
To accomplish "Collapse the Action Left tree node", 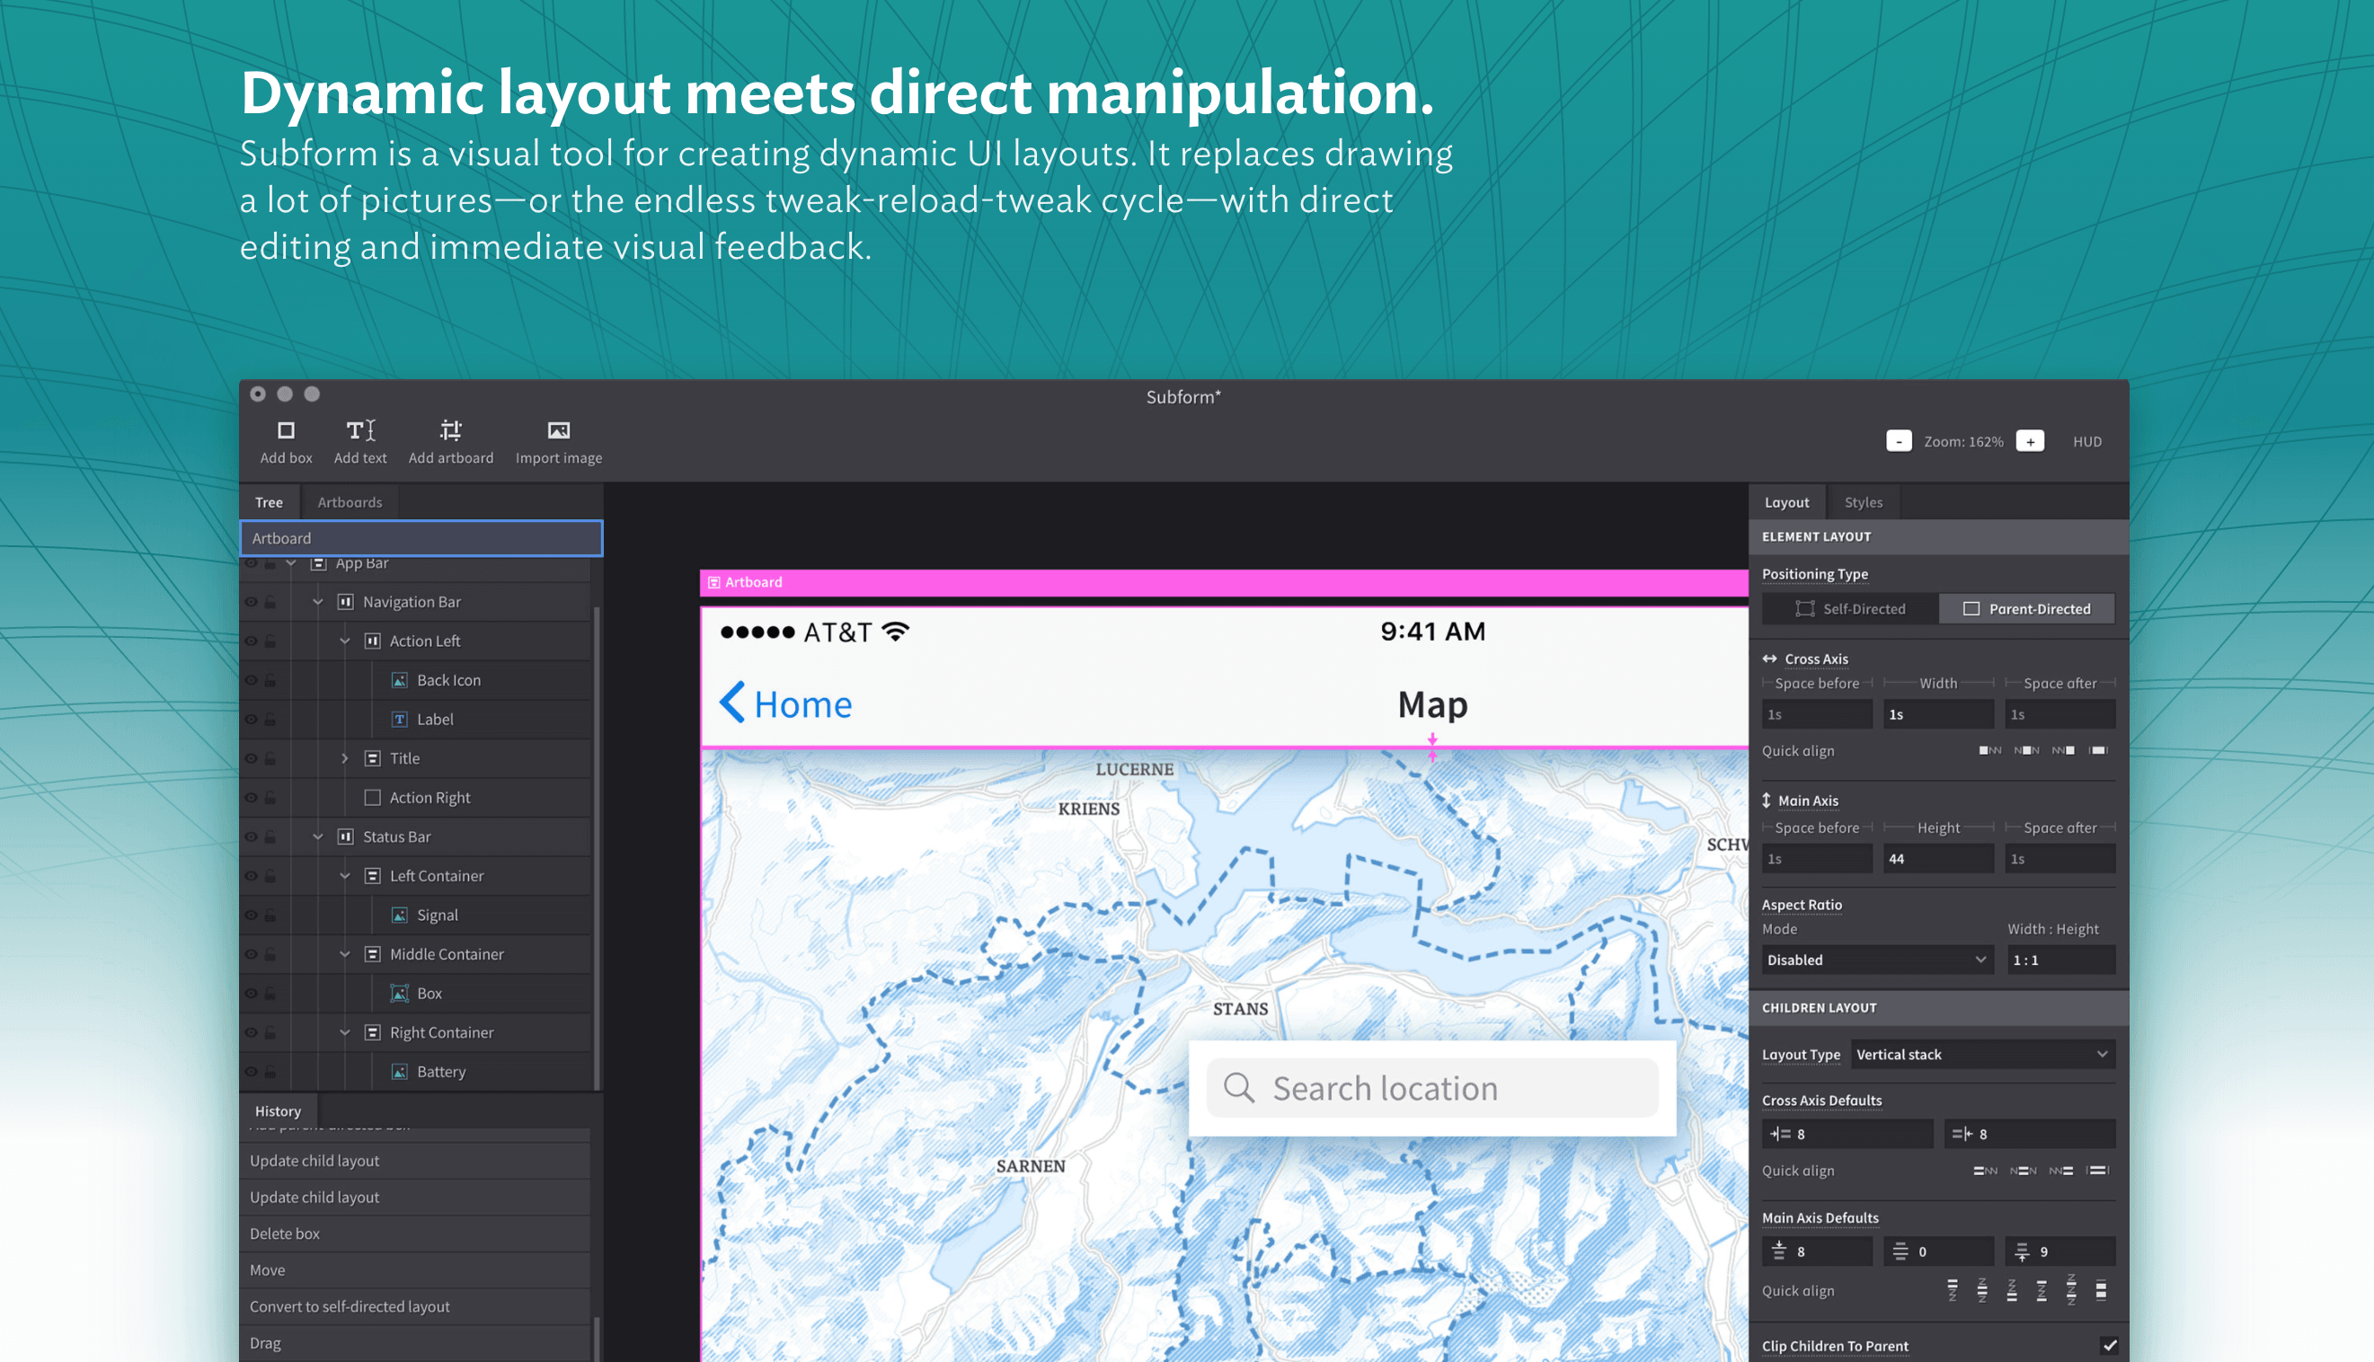I will coord(345,641).
